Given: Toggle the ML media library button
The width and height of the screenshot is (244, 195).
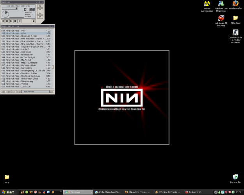Looking at the screenshot, I should coord(40,6).
